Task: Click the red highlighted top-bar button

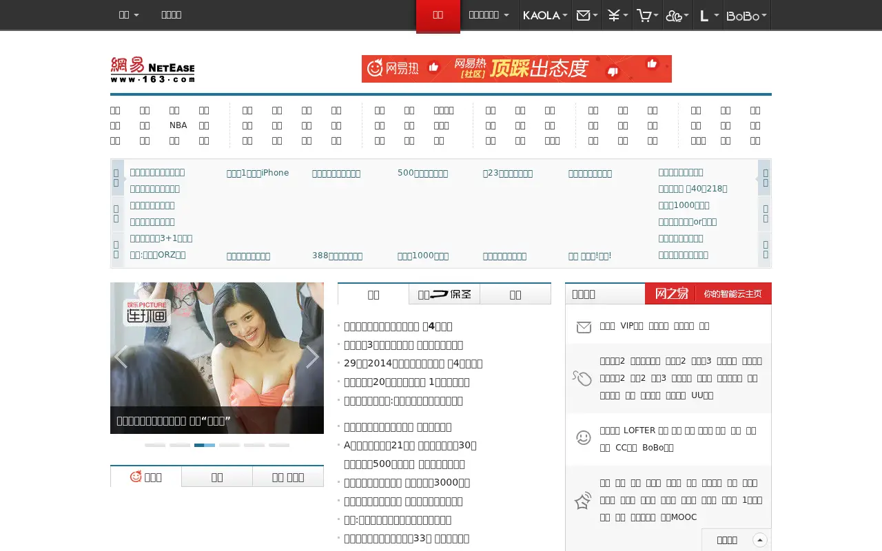Action: [x=438, y=15]
